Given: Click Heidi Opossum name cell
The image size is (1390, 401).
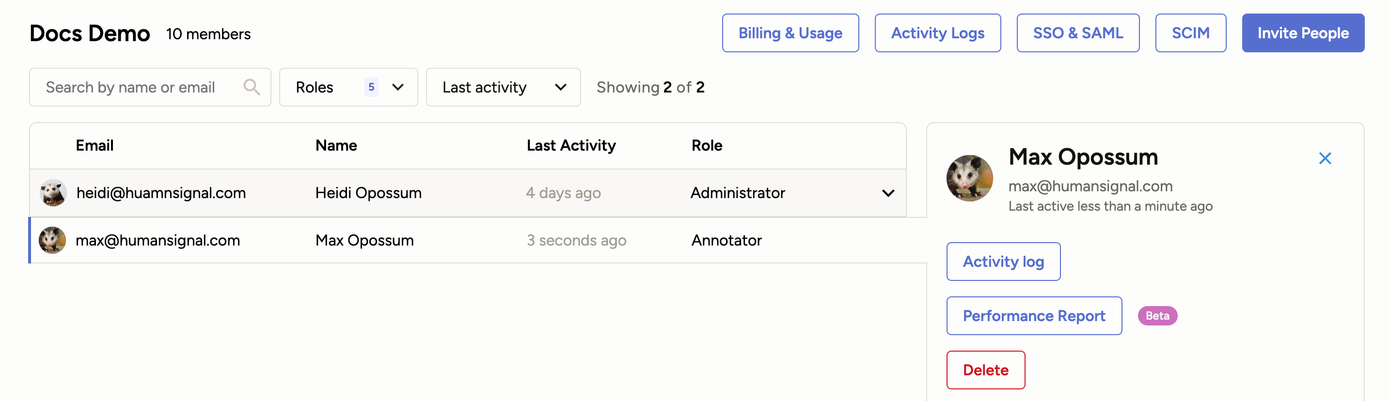Looking at the screenshot, I should point(368,193).
